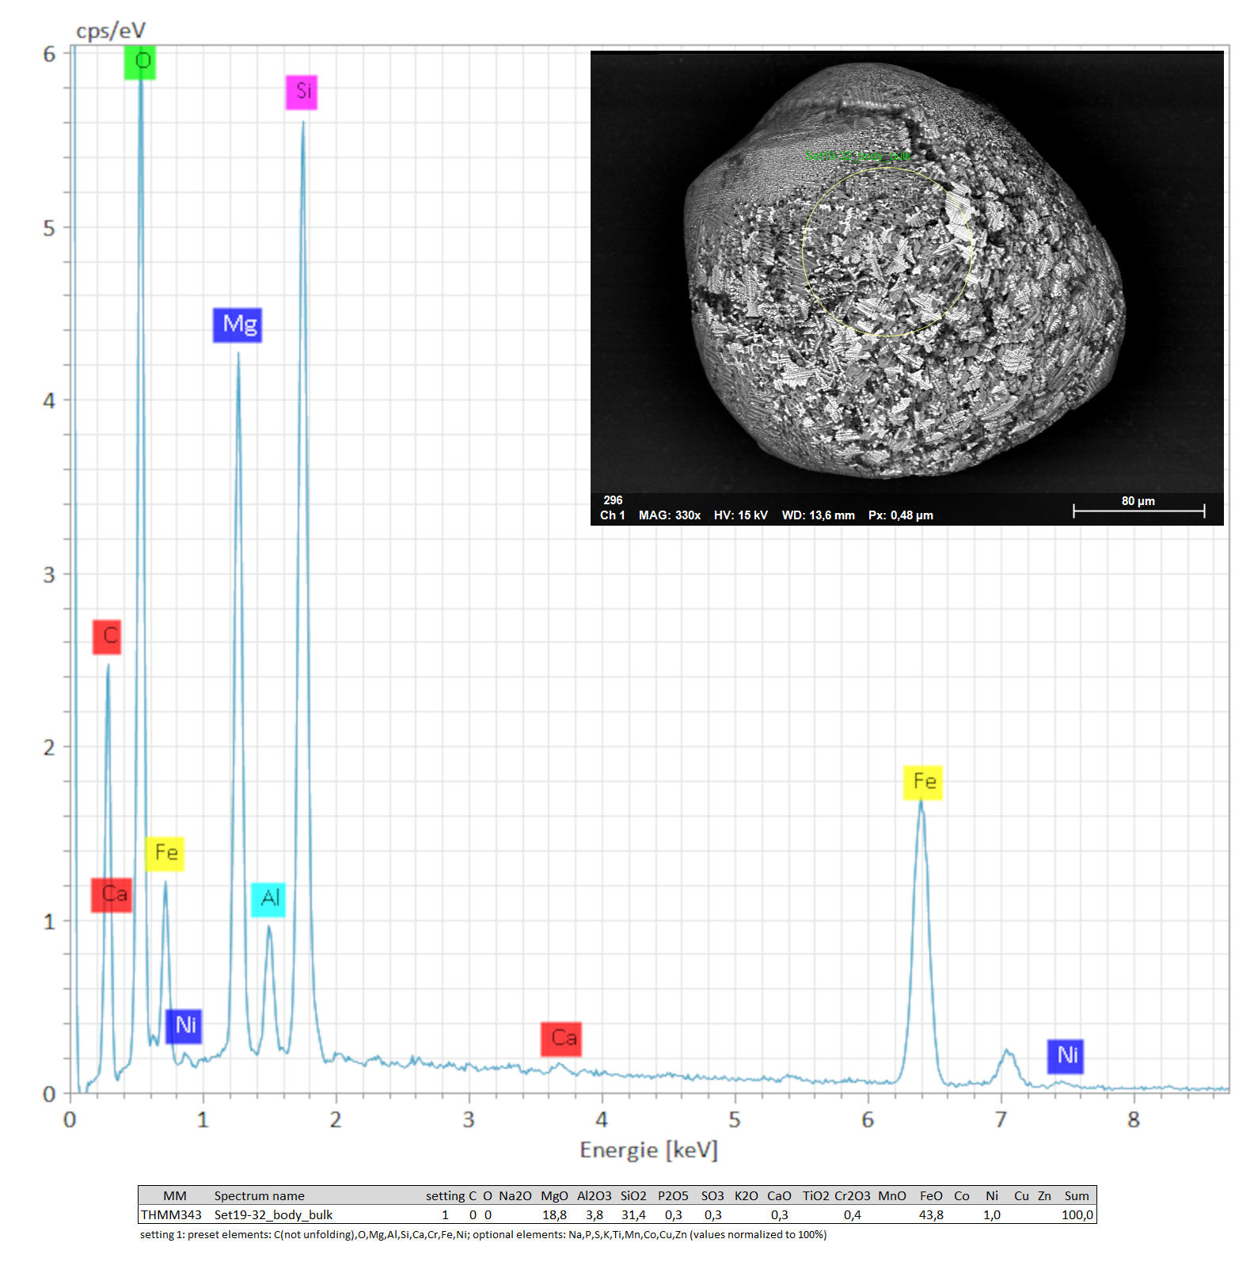Select the red C peak label

click(107, 636)
